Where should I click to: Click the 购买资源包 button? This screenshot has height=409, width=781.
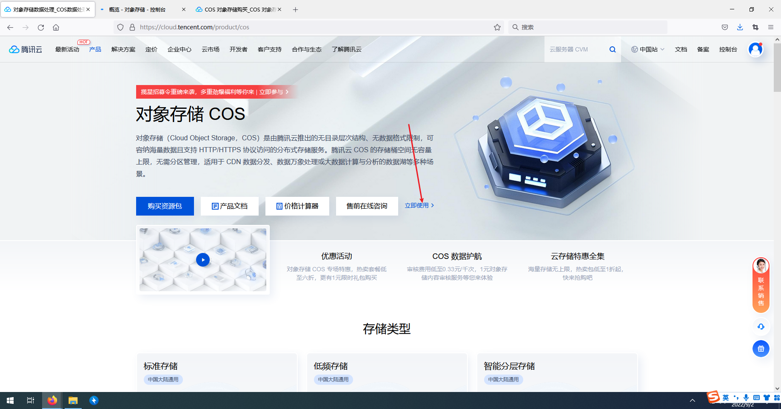(x=165, y=206)
